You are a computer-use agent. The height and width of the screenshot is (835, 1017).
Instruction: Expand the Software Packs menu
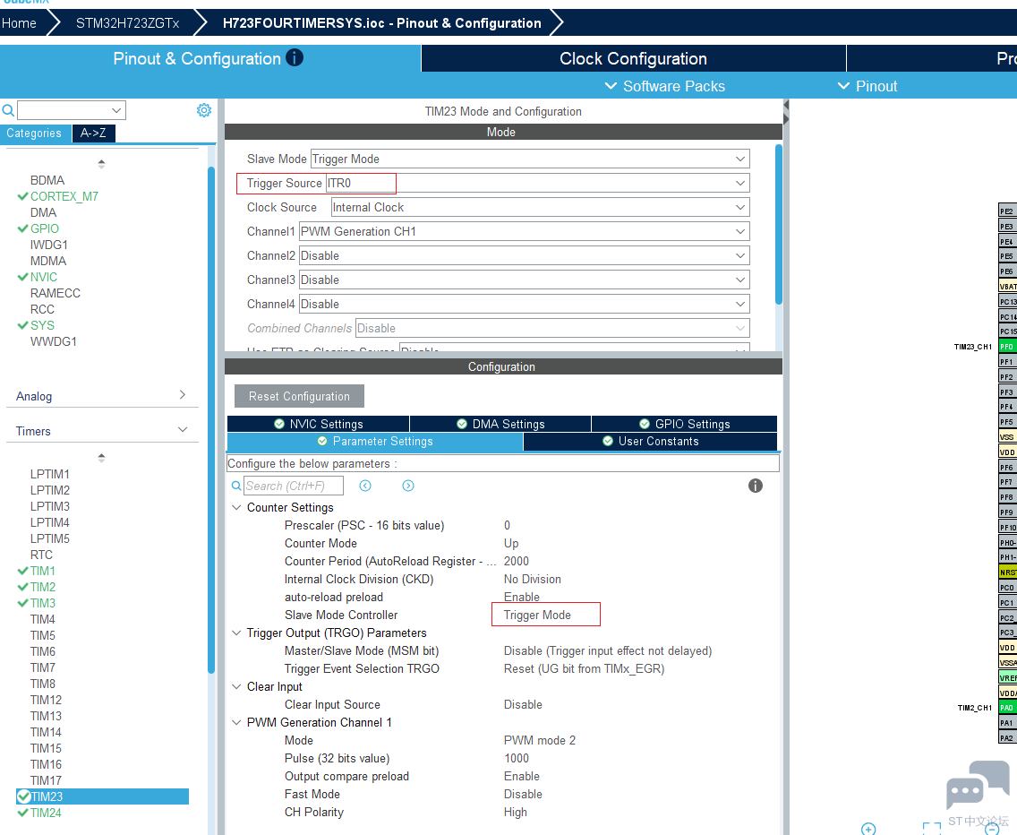[665, 86]
